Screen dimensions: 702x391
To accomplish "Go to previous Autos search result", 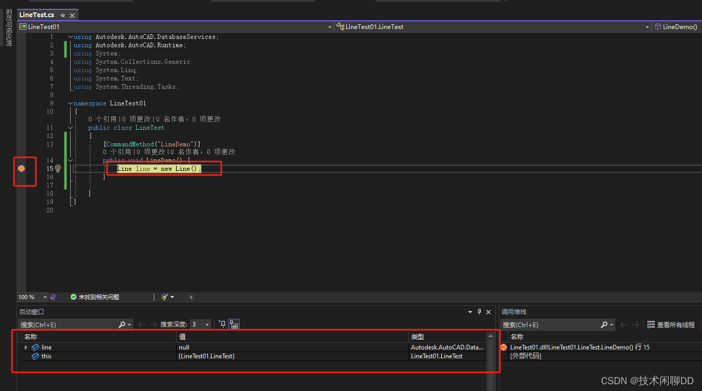I will 141,325.
